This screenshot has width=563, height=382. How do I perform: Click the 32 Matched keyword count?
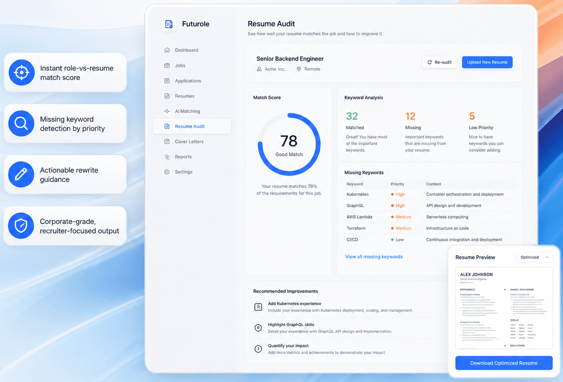352,116
